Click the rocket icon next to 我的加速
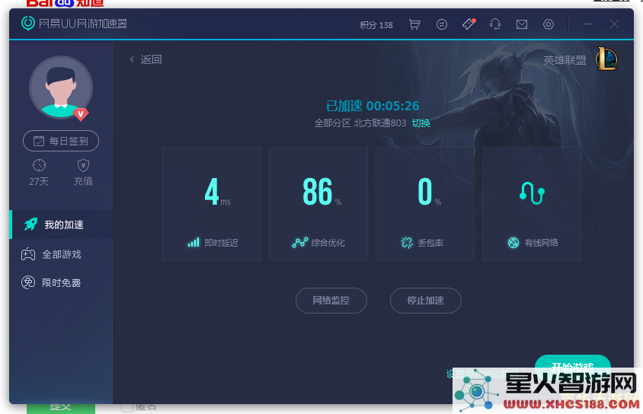The image size is (643, 414). pyautogui.click(x=30, y=224)
